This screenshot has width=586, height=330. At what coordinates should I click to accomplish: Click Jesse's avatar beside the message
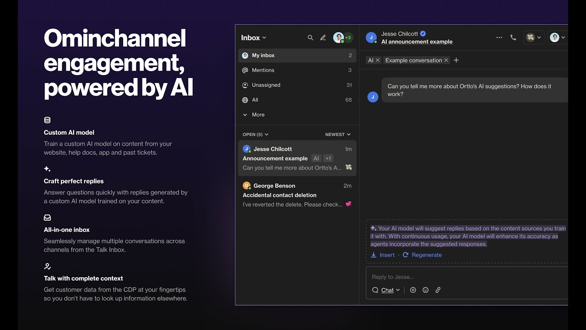tap(373, 97)
